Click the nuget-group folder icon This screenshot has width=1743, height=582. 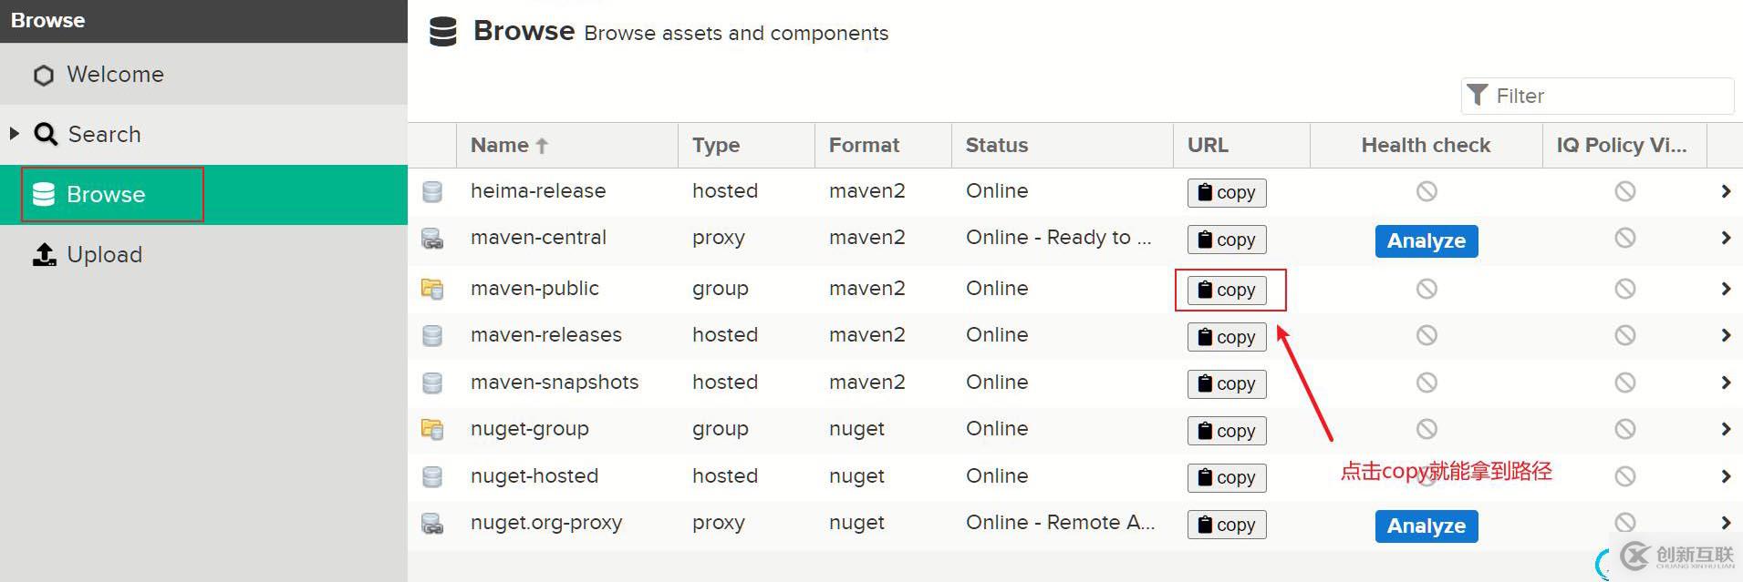(x=432, y=429)
